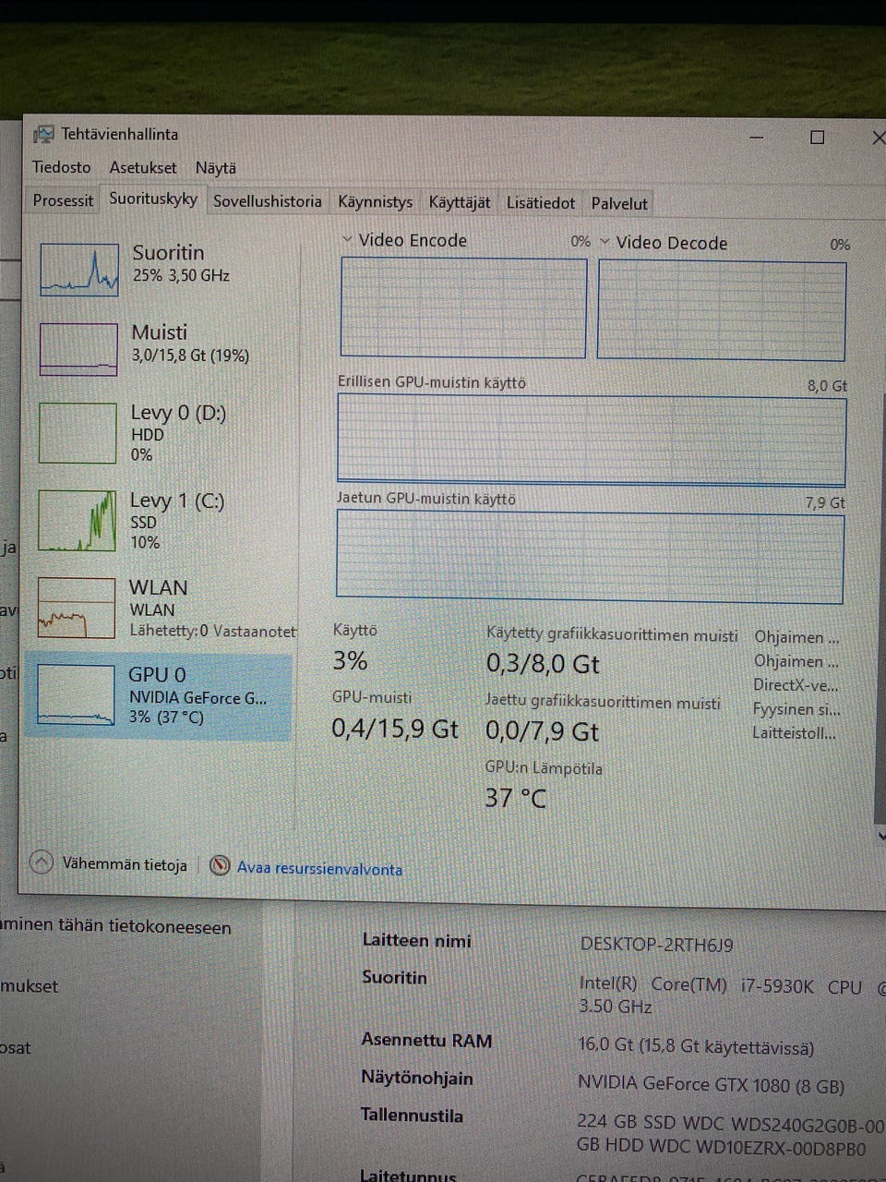Viewport: 886px width, 1182px height.
Task: Maximize the Tehtävienhallinta window
Action: coord(817,138)
